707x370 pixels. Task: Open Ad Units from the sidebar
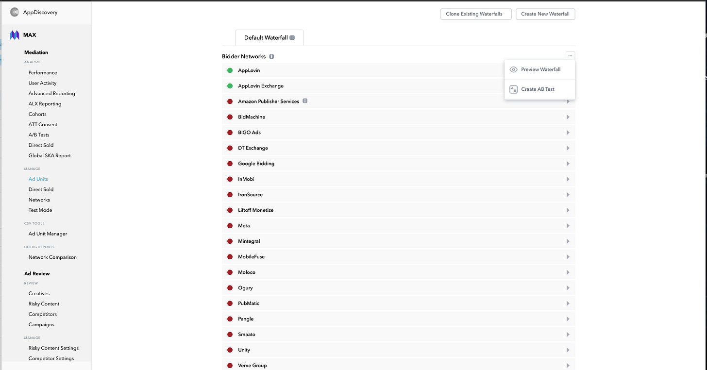click(x=38, y=179)
